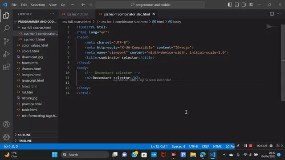285x160 pixels.
Task: Change indentation via Spaces: 4
Action: click(178, 146)
